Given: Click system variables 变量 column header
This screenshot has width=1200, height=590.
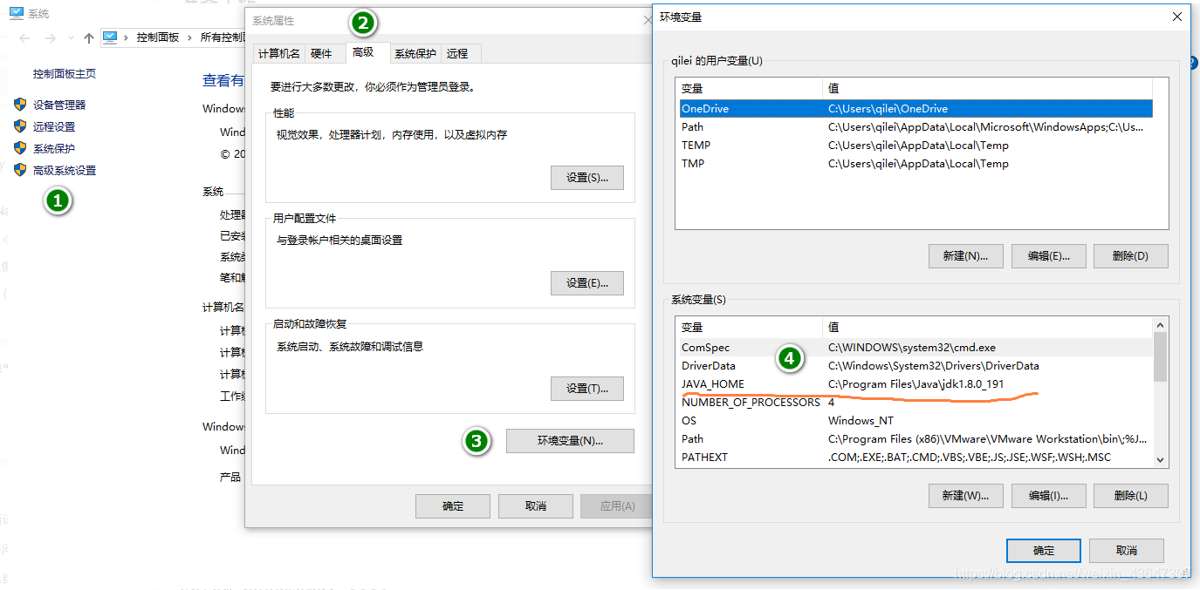Looking at the screenshot, I should (751, 328).
